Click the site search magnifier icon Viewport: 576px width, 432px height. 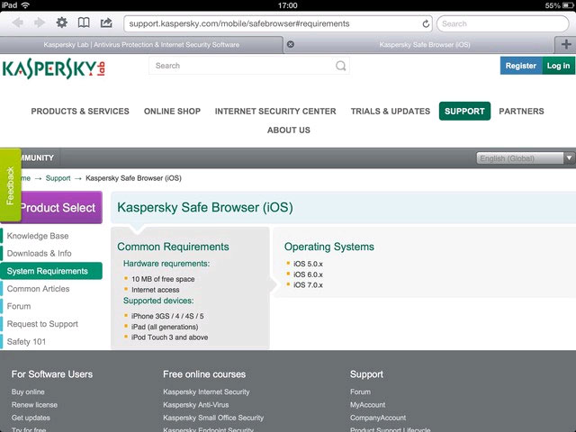pos(340,66)
